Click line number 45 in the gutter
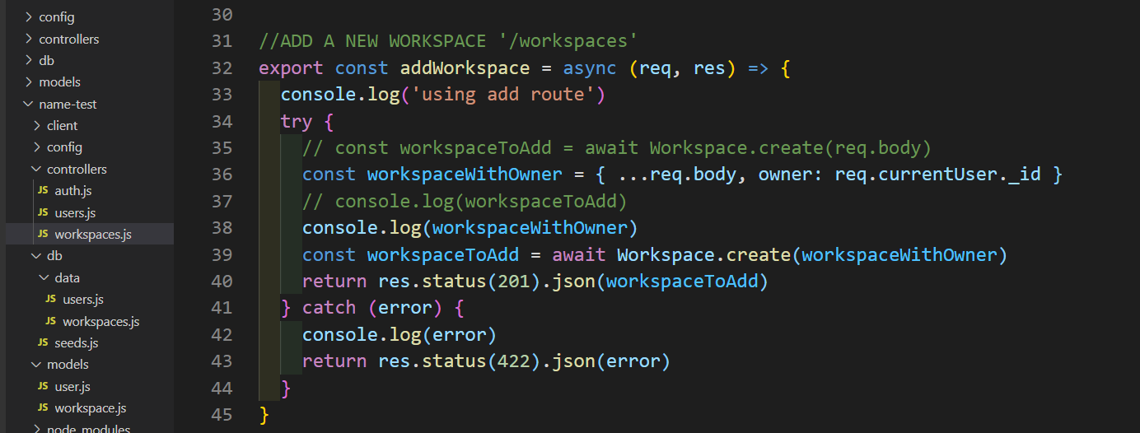The width and height of the screenshot is (1140, 433). [222, 414]
